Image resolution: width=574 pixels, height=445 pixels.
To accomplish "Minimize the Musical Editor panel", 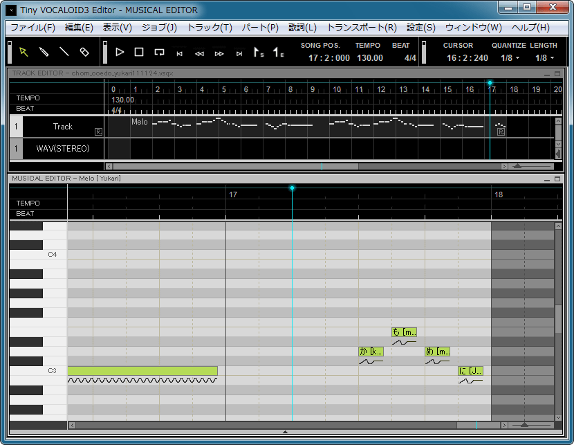I will pyautogui.click(x=547, y=179).
